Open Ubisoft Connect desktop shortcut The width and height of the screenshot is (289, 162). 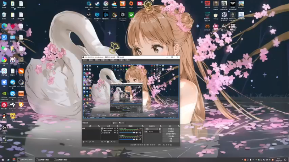pos(105,5)
